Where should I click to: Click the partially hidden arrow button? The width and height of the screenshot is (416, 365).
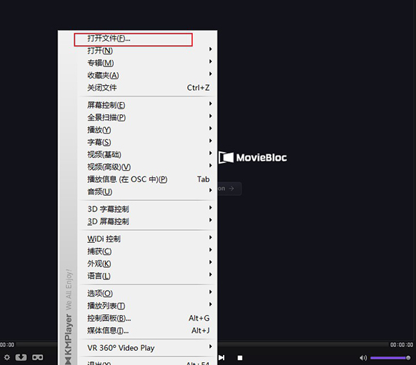229,189
